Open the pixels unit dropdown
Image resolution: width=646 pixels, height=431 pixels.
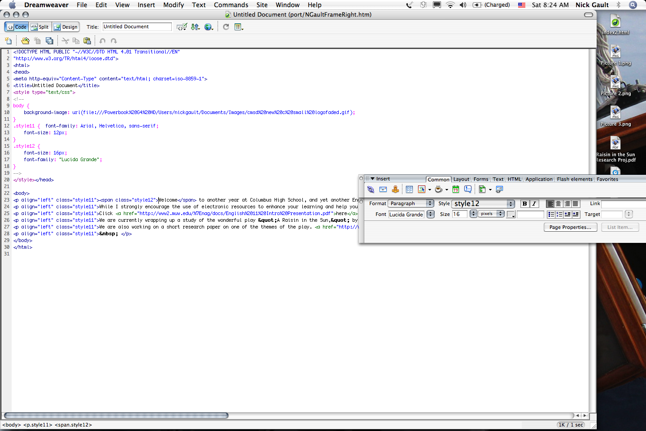click(492, 214)
